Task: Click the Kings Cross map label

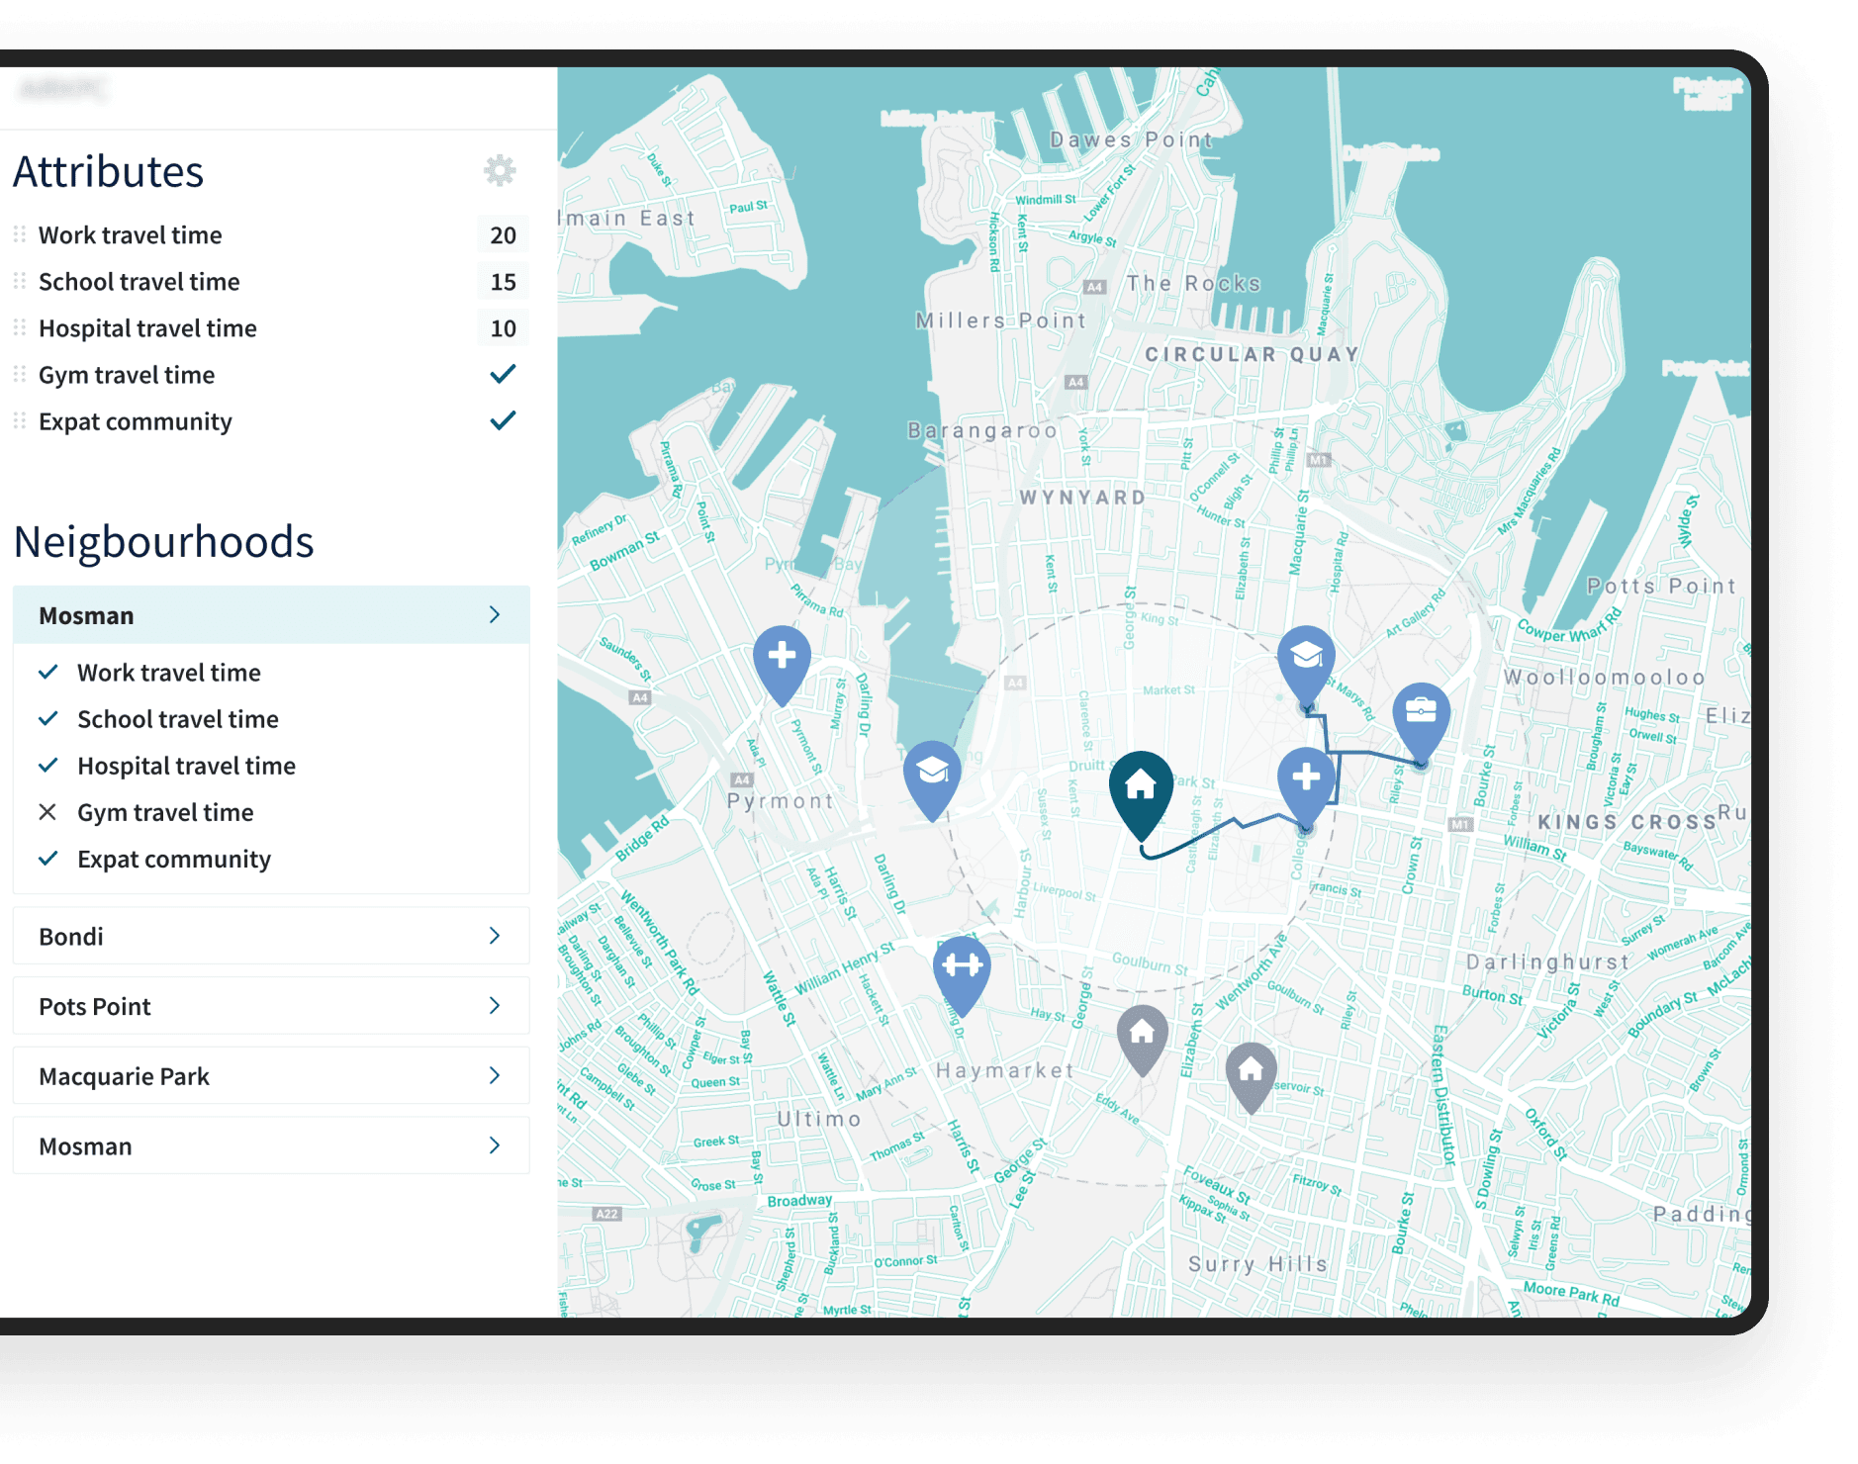Action: (x=1627, y=822)
